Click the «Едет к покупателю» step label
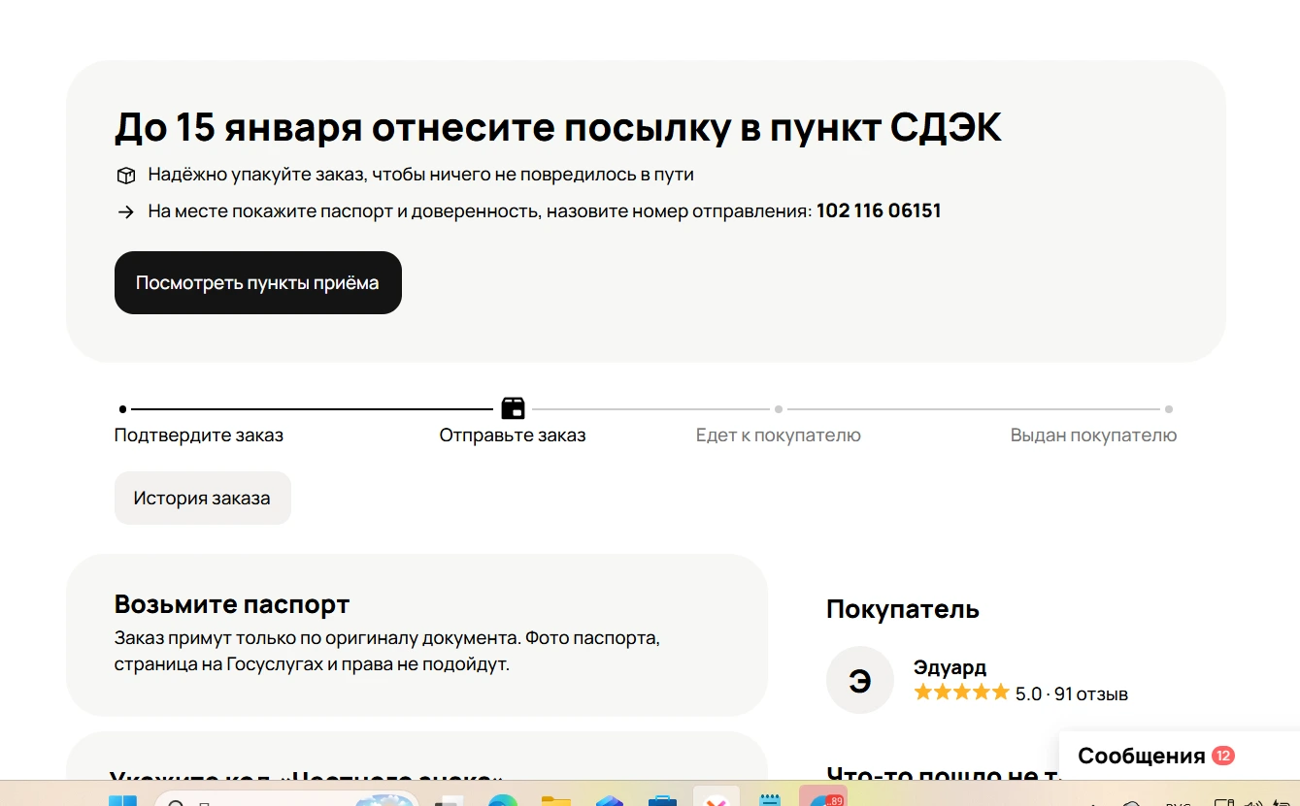This screenshot has height=806, width=1300. click(779, 435)
